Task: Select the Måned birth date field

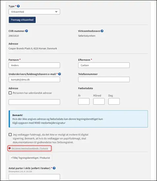Action: tap(99, 101)
